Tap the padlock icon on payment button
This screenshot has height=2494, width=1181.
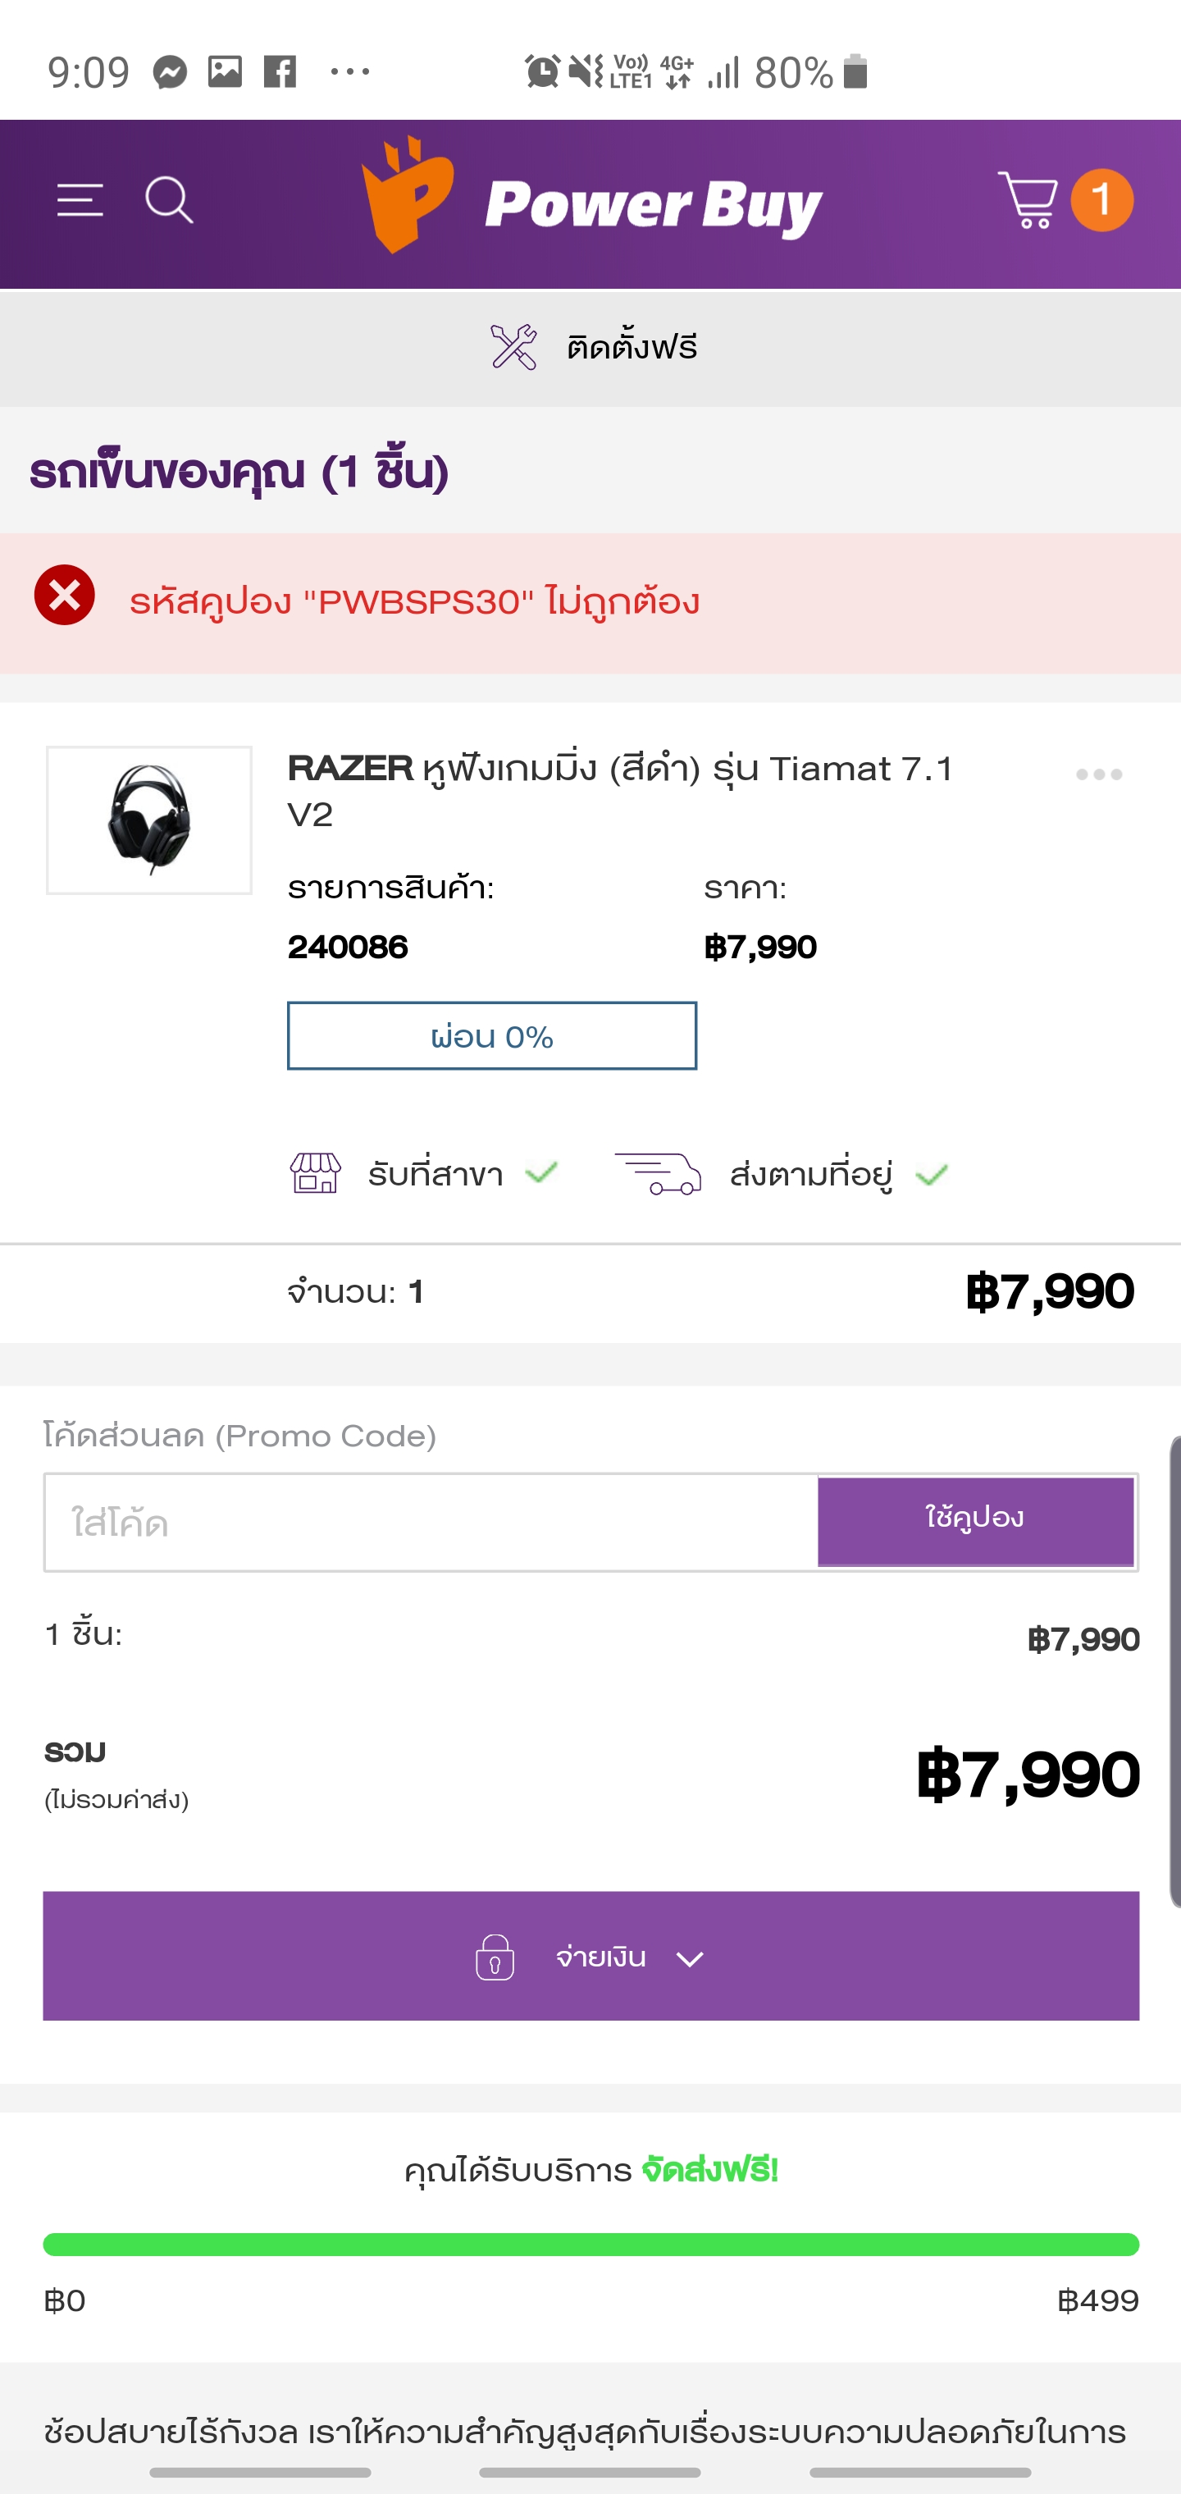(x=495, y=1957)
